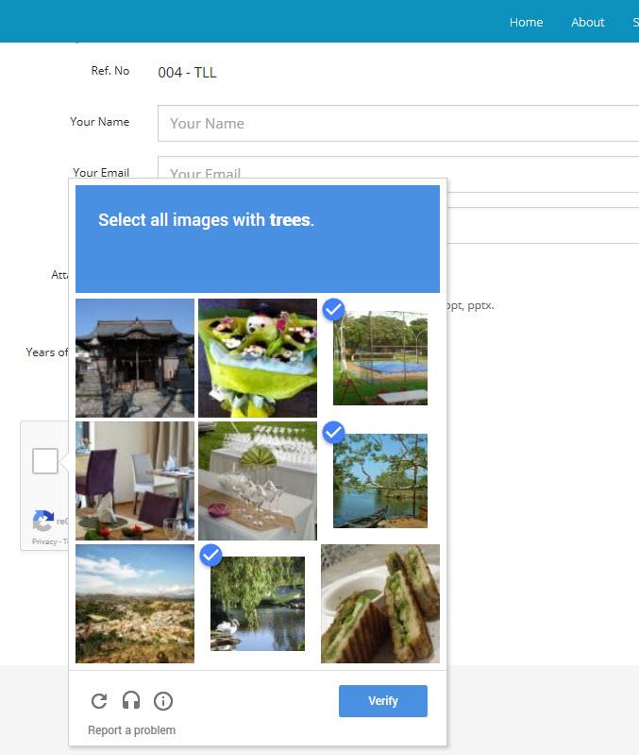
Task: Open the help info icon
Action: point(163,701)
